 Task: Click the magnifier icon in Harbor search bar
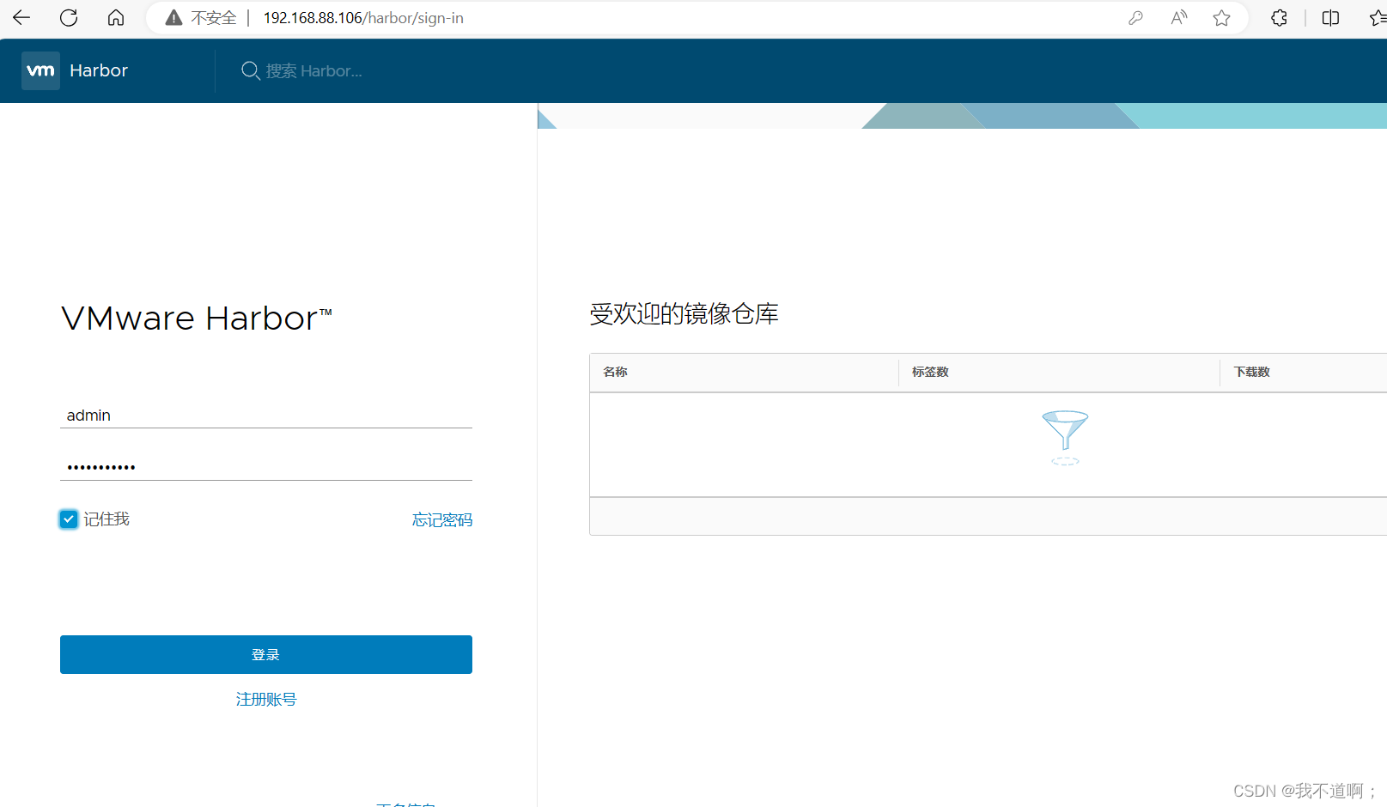250,70
